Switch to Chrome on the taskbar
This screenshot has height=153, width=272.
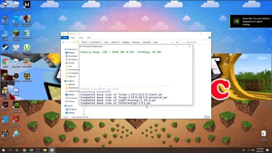click(x=24, y=150)
